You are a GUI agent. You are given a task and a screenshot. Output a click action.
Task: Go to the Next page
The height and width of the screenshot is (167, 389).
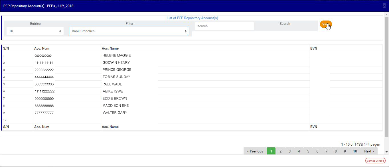(369, 151)
